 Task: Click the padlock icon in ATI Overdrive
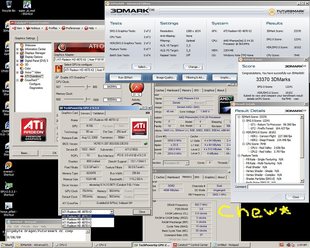point(59,69)
